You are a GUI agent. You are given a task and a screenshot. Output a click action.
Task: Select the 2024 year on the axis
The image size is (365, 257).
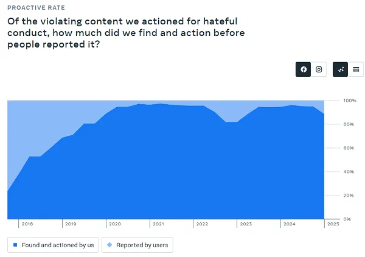(x=289, y=224)
